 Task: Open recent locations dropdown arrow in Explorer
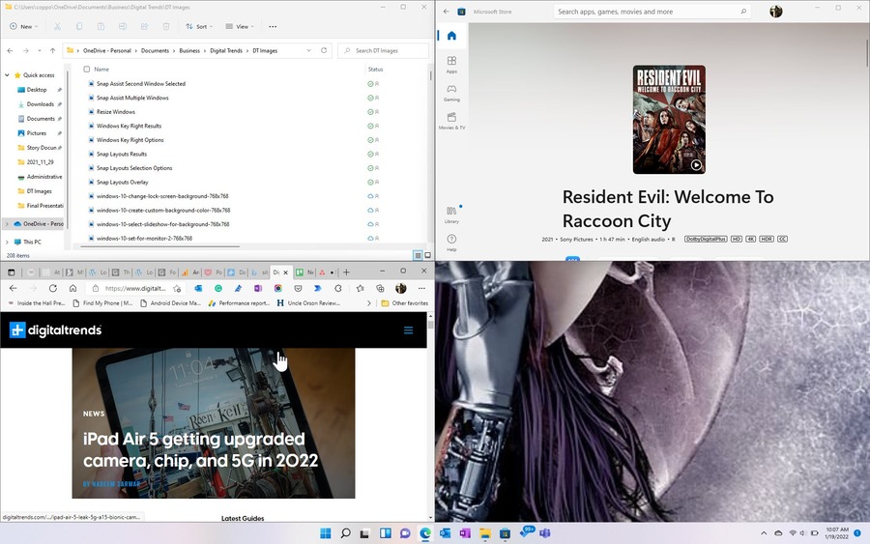click(40, 50)
